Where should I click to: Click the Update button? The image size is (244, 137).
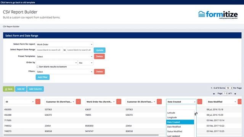tap(100, 50)
